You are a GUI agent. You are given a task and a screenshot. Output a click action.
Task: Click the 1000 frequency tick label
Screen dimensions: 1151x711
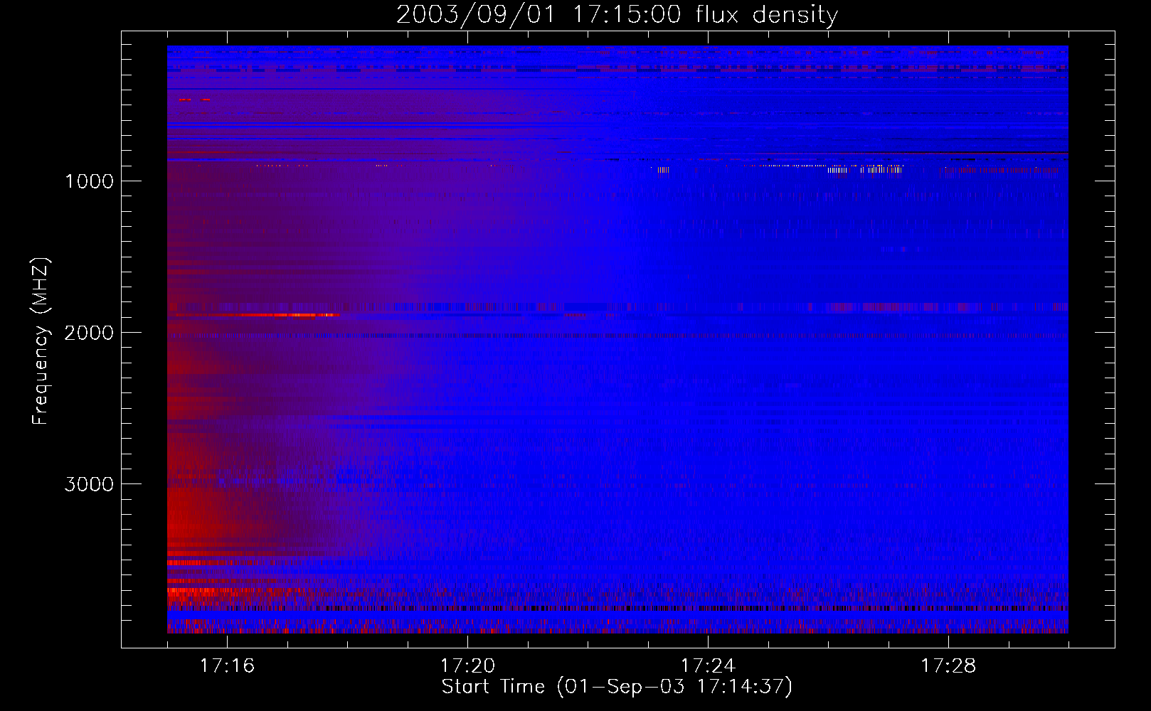(89, 181)
